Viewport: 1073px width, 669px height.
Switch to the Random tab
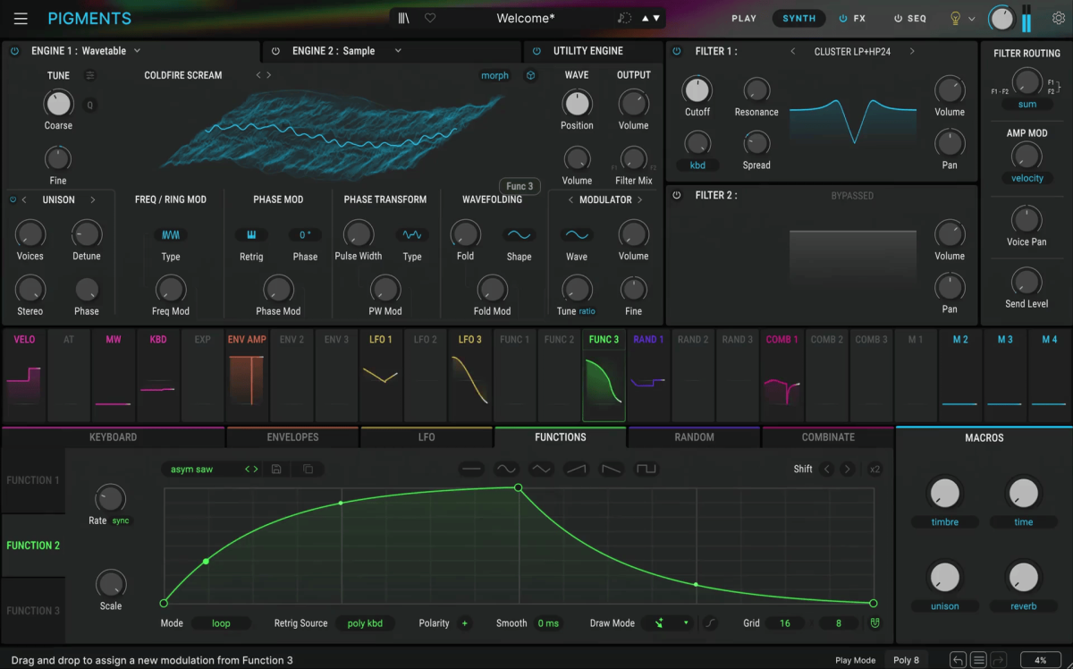[x=695, y=437]
